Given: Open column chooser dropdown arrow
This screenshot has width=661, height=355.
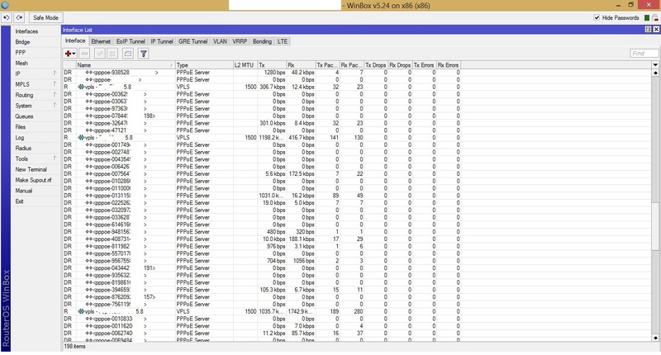Looking at the screenshot, I should pos(655,65).
